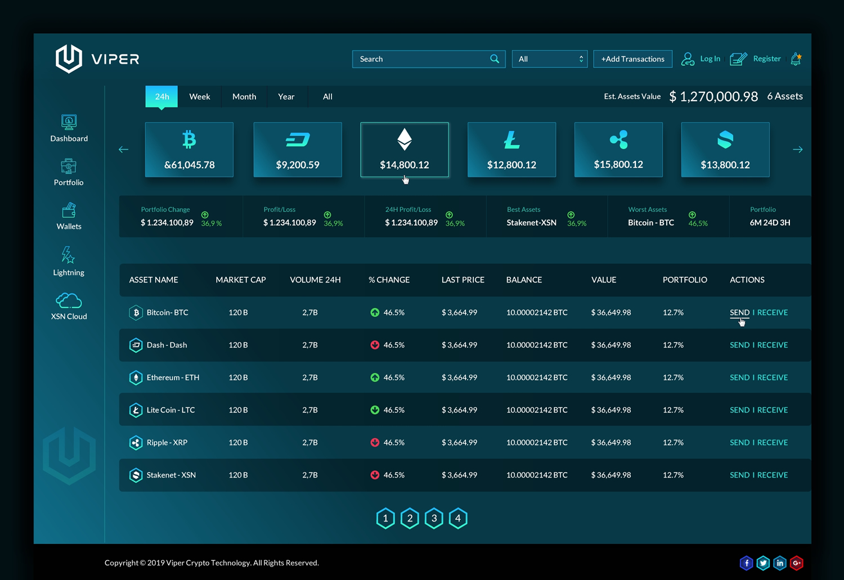Select the Litecoin $12,800.12 card
Viewport: 844px width, 580px height.
(511, 150)
